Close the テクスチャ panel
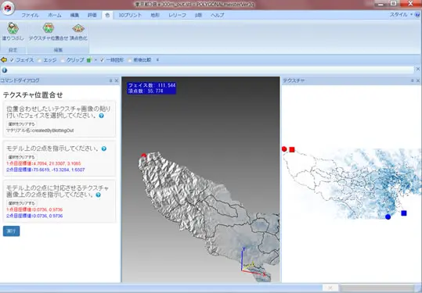The width and height of the screenshot is (422, 293). pos(418,80)
